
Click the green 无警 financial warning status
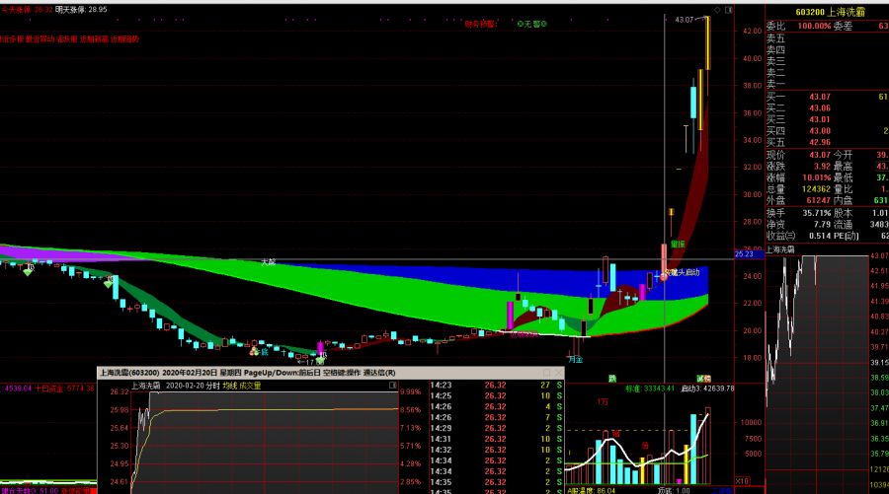[x=531, y=24]
